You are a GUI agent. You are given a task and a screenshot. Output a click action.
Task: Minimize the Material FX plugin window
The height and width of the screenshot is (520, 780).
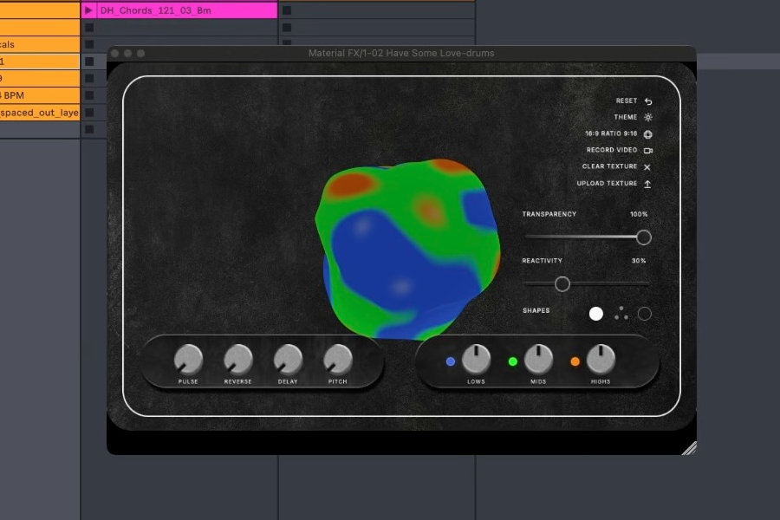click(x=128, y=53)
